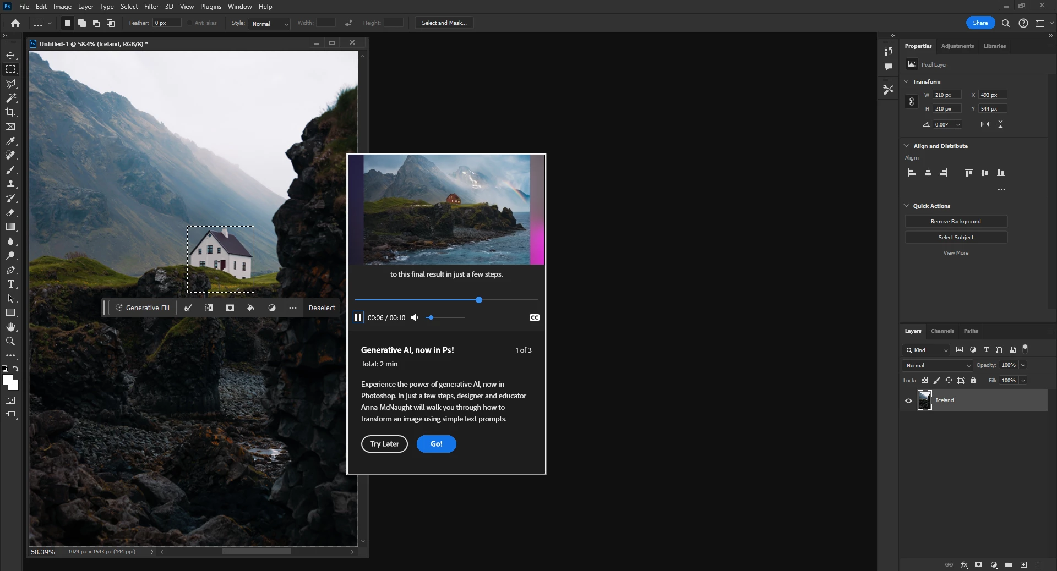Image resolution: width=1057 pixels, height=571 pixels.
Task: Hide the Iceland layer visibility eye
Action: tap(908, 400)
